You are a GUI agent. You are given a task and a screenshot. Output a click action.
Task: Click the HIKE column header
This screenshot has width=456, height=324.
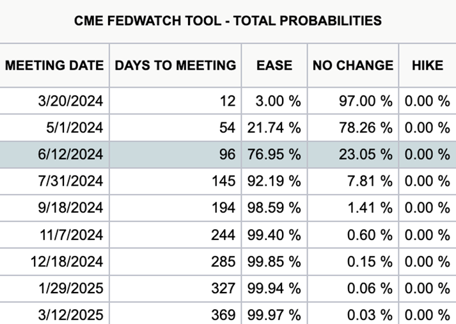click(427, 65)
